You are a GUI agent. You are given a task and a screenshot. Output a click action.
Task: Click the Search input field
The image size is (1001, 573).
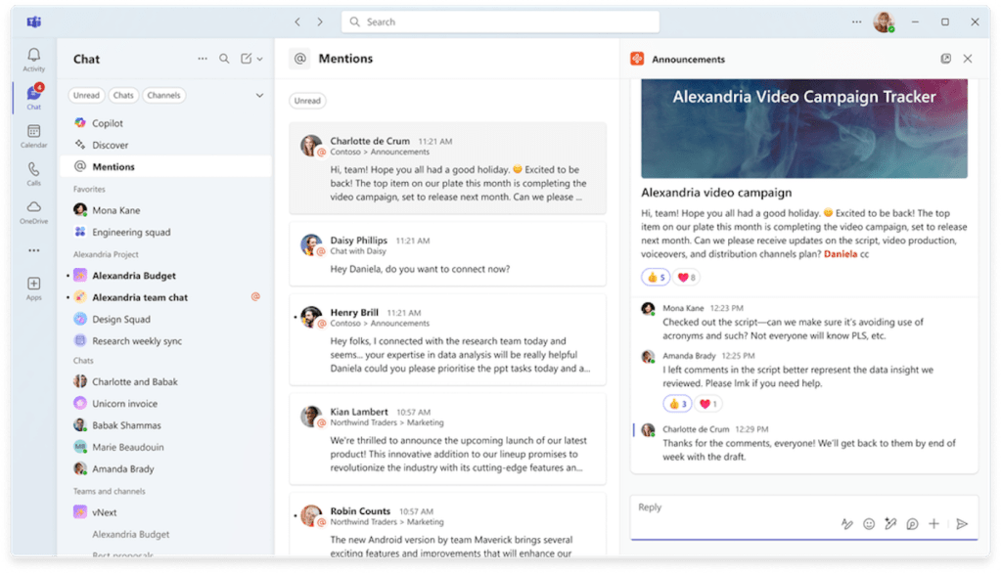[499, 22]
